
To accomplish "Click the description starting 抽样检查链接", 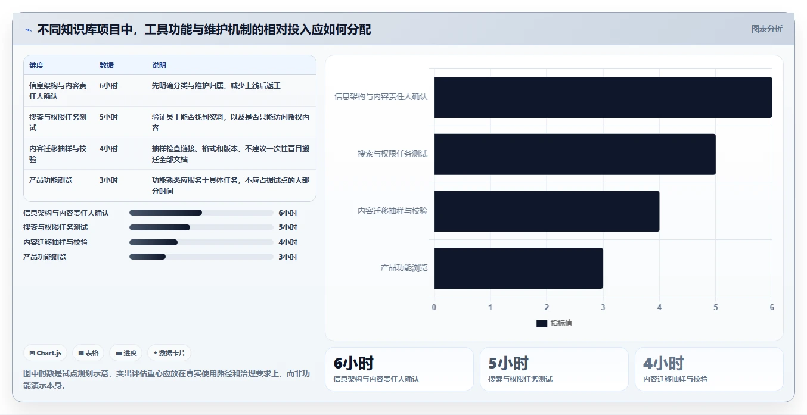I will click(x=231, y=154).
